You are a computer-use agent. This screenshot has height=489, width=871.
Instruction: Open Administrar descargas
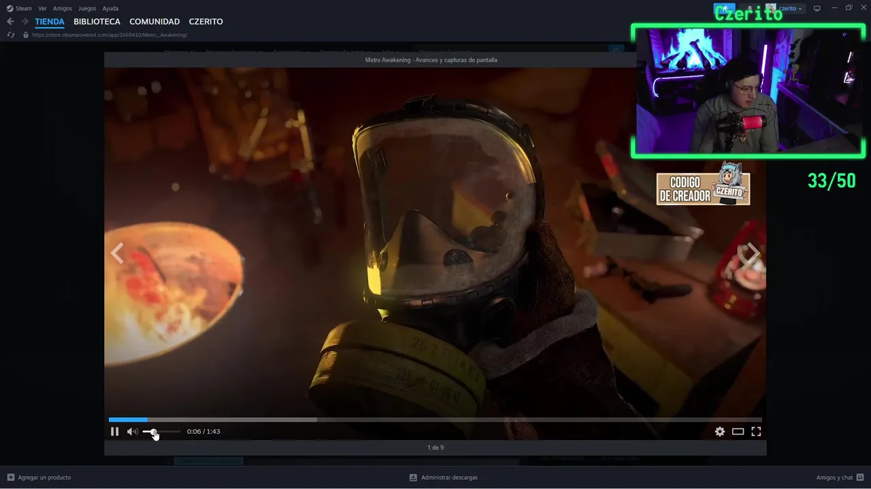[x=449, y=477]
